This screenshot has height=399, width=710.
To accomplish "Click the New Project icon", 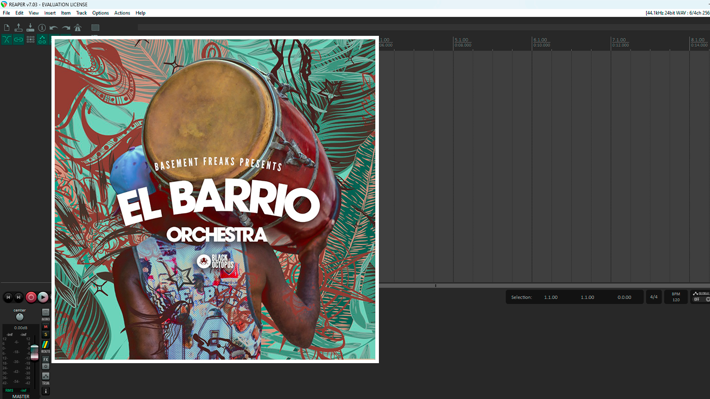I will pos(7,28).
